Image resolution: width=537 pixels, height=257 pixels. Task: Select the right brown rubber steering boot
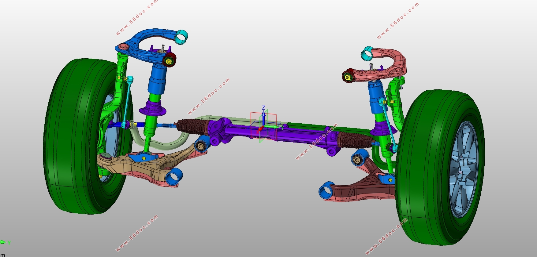352,139
